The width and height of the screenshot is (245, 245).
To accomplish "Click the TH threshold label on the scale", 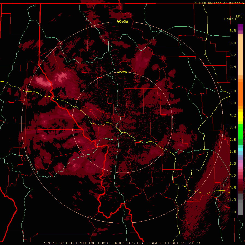I will [x=234, y=212].
